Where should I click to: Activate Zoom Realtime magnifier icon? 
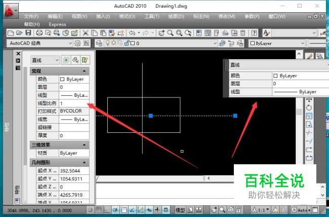(171, 33)
